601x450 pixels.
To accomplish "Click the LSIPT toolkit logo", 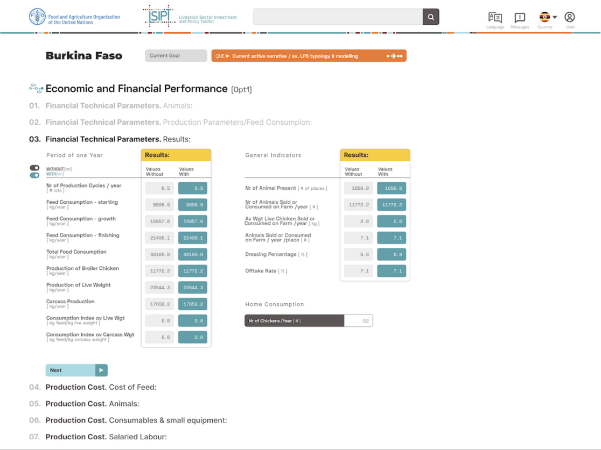I will pos(159,17).
